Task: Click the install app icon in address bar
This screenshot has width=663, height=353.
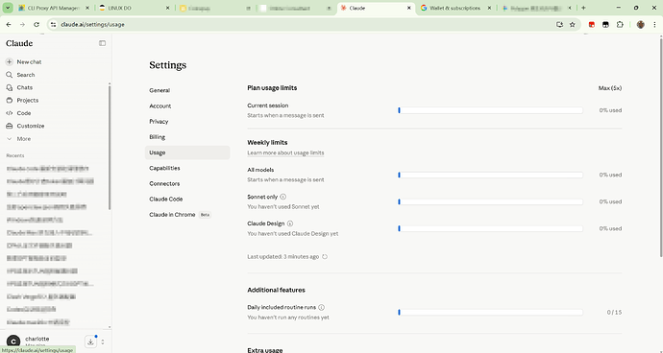Action: (x=559, y=25)
